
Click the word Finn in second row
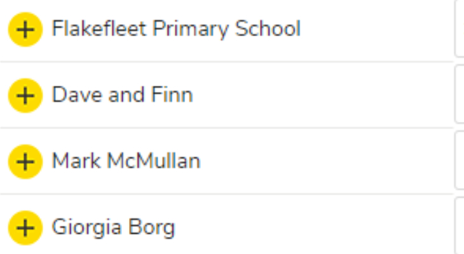(172, 95)
